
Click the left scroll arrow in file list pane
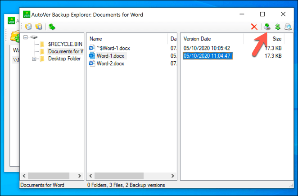tap(90, 176)
